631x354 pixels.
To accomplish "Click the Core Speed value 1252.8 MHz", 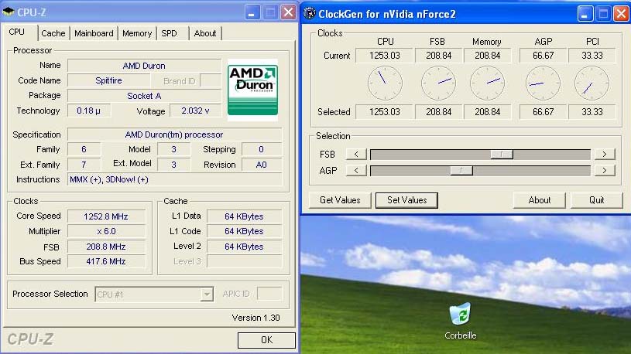I will click(106, 216).
